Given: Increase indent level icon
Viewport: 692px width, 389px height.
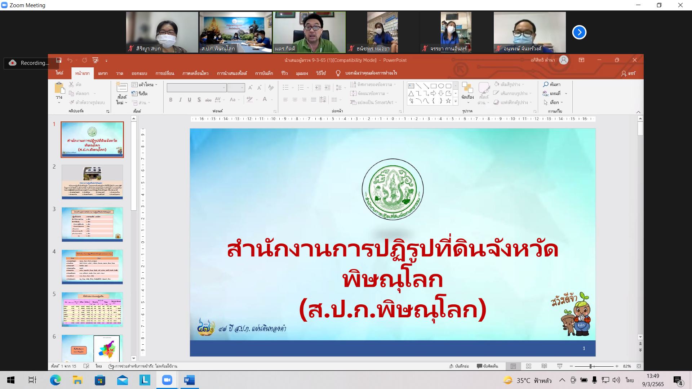Looking at the screenshot, I should [x=327, y=88].
